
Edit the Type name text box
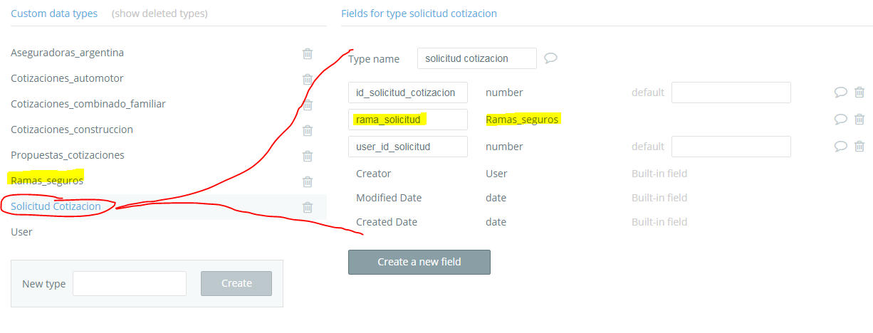(x=476, y=58)
